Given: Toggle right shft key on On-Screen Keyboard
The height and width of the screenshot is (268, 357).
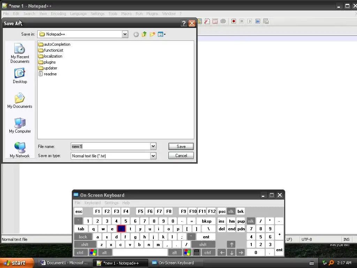Looking at the screenshot, I should pyautogui.click(x=203, y=245).
